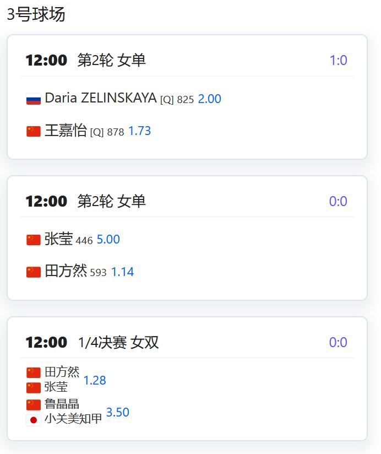This screenshot has height=454, width=381.
Task: Select odds 2.00 for Daria ZELINSKAYA
Action: [209, 99]
